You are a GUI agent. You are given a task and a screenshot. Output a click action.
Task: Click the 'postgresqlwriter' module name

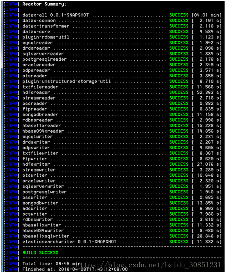point(45,192)
